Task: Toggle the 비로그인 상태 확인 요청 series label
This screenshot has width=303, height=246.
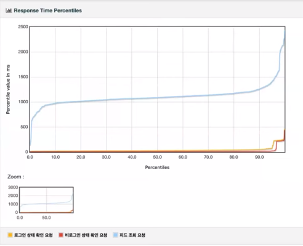Action: tap(86, 235)
